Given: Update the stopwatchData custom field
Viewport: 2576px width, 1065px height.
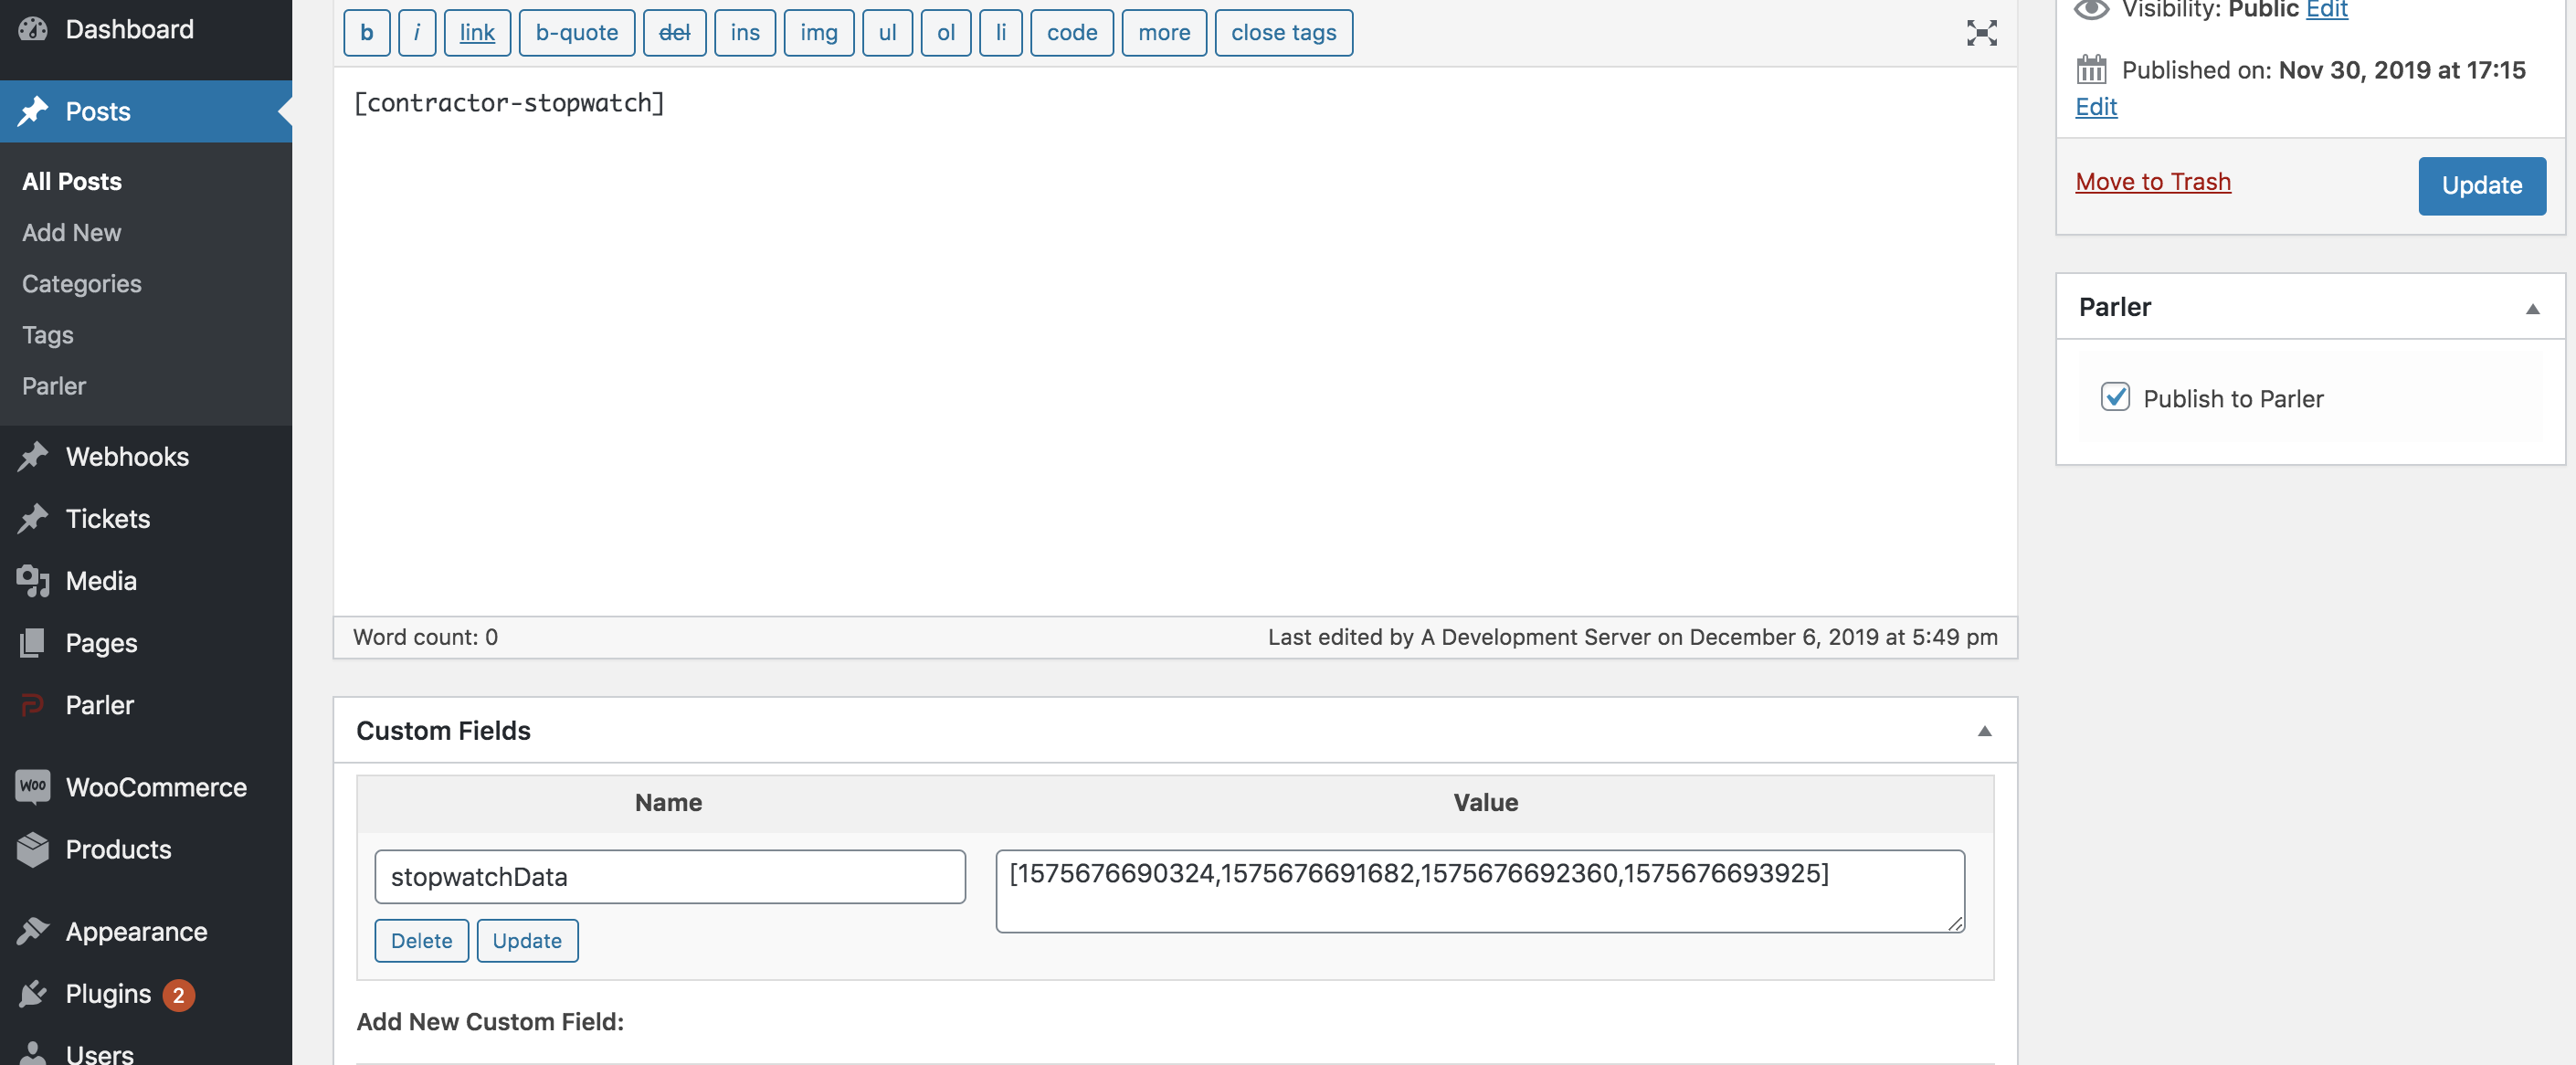Looking at the screenshot, I should coord(527,940).
